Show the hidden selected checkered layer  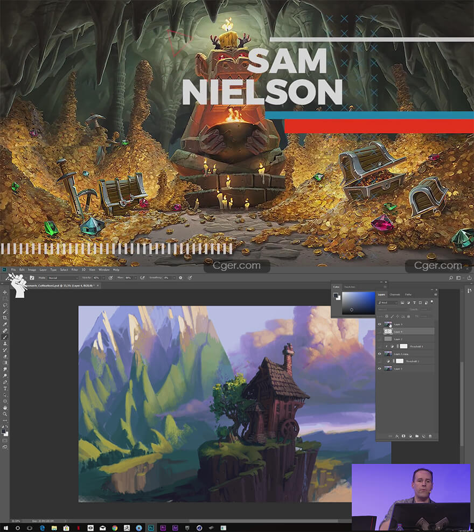[x=379, y=332]
